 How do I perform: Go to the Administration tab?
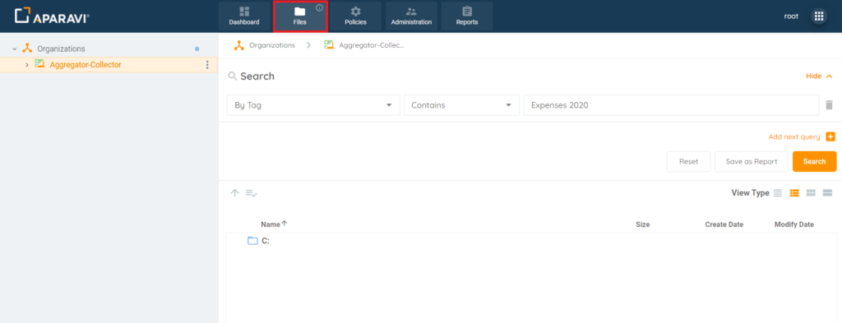(411, 16)
